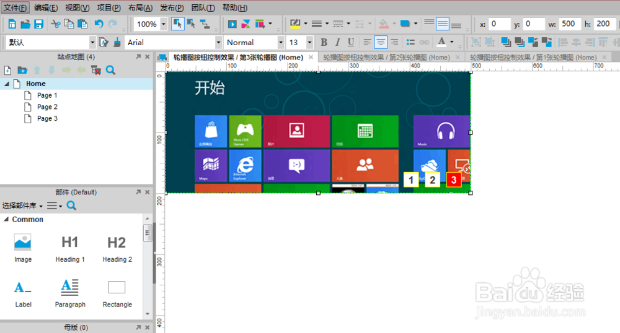The height and width of the screenshot is (333, 620).
Task: Click the x coordinate input field
Action: pyautogui.click(x=499, y=24)
